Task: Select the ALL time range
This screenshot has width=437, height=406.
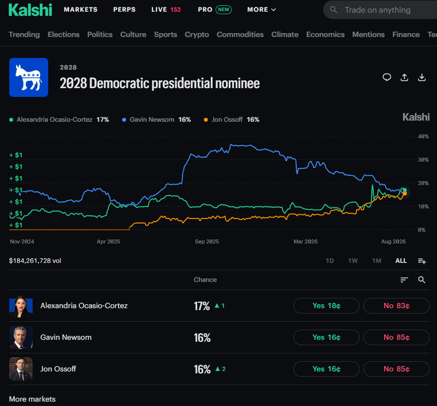Action: point(401,261)
